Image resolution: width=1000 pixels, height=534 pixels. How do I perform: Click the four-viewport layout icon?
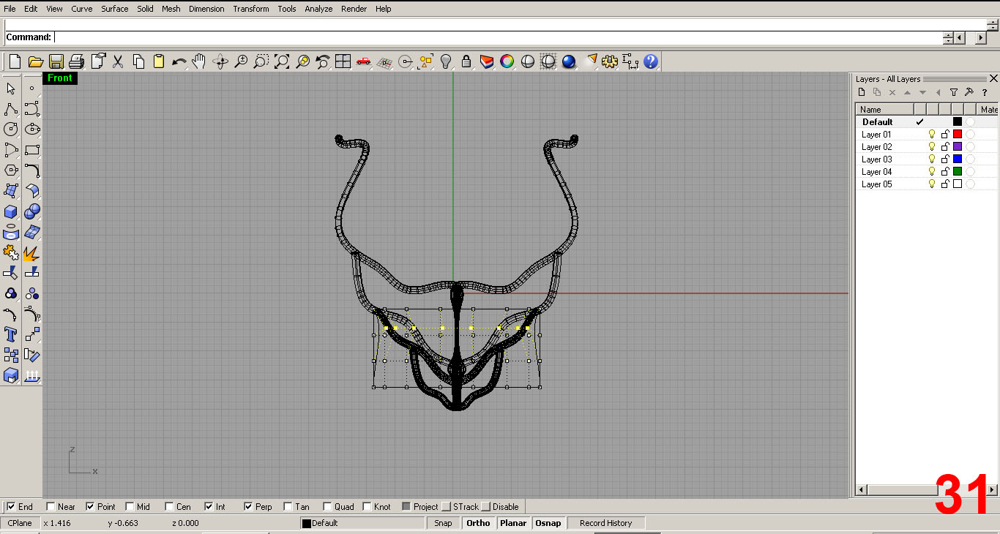coord(343,61)
